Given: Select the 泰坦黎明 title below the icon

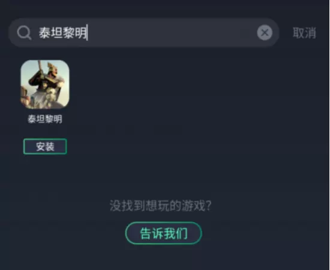Looking at the screenshot, I should (x=45, y=119).
